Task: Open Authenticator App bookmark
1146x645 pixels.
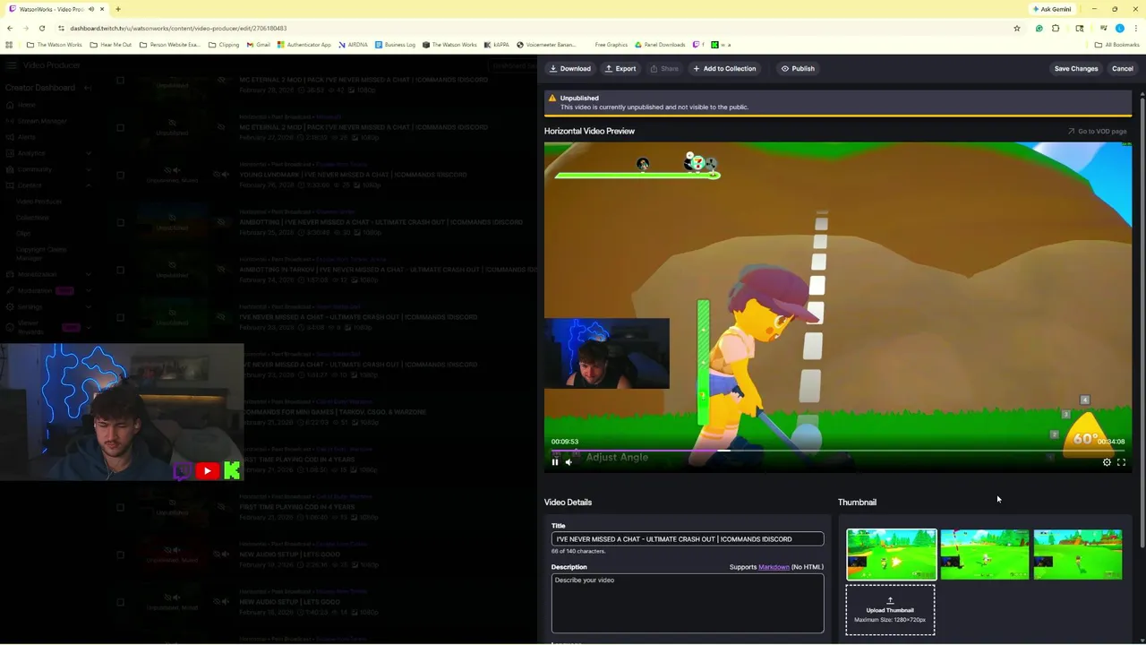Action: (x=303, y=45)
